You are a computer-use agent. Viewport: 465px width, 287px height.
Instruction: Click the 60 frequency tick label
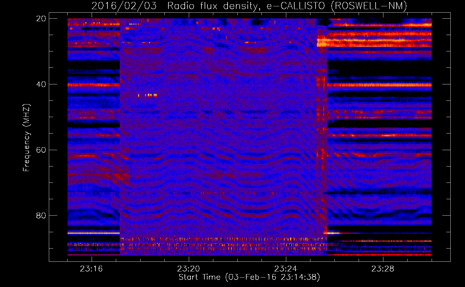pos(41,150)
